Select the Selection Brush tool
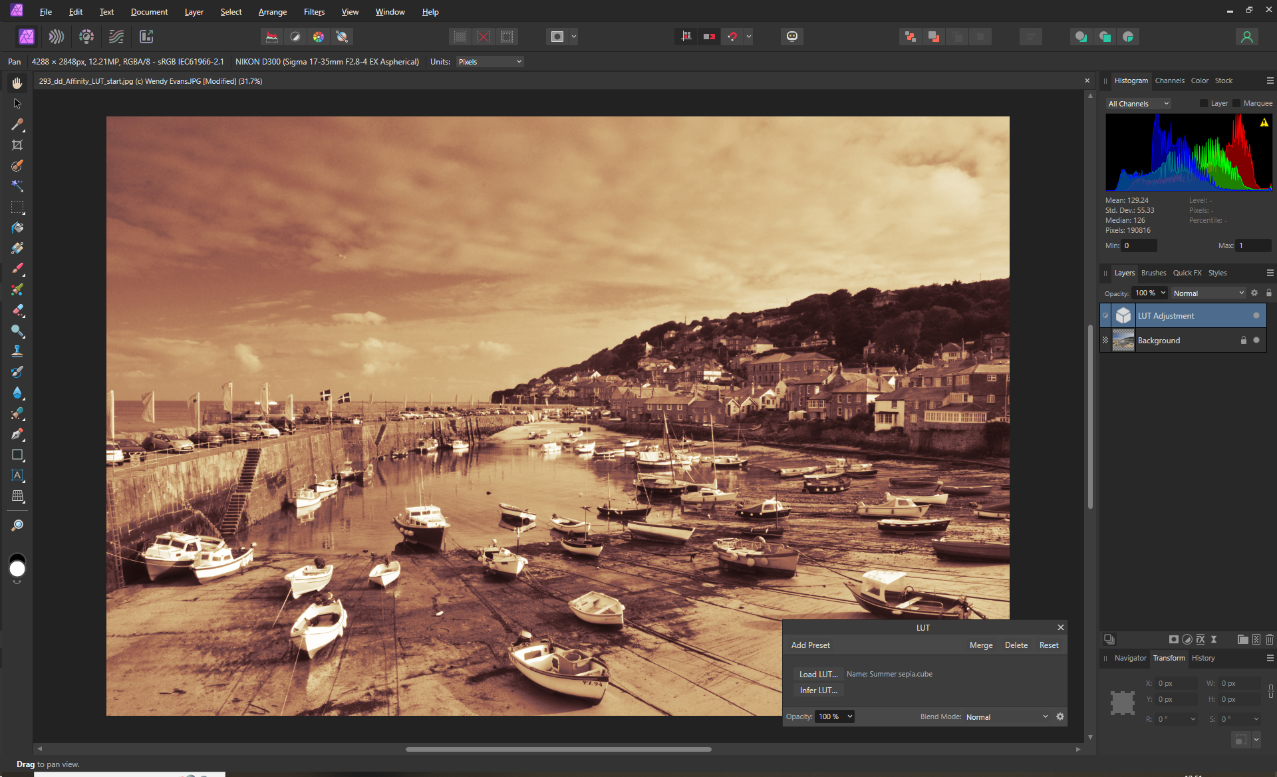Viewport: 1277px width, 777px height. pos(17,166)
